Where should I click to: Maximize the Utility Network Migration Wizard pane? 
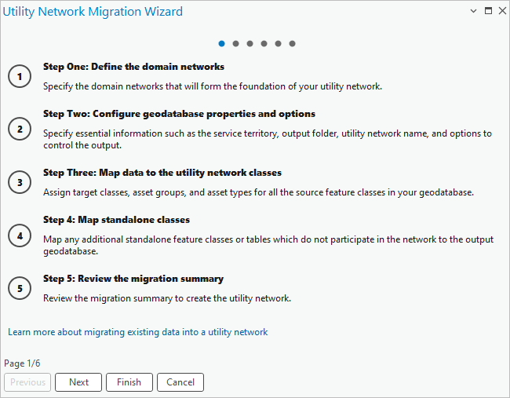(487, 12)
